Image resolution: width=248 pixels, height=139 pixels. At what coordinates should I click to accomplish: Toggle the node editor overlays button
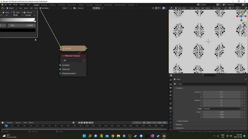164,8
